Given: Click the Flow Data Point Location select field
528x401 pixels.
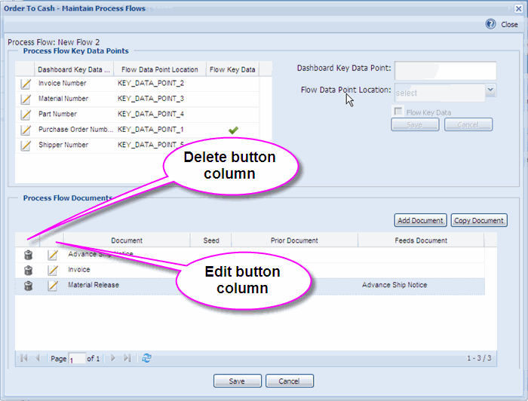Looking at the screenshot, I should coord(440,93).
